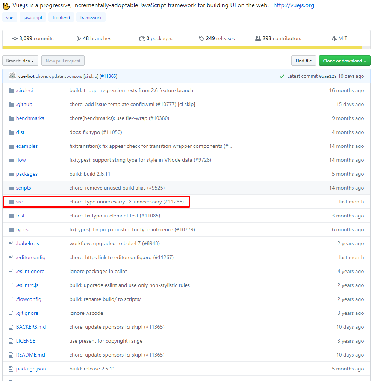Click the Vue.js hand emoji logo
The width and height of the screenshot is (380, 381).
pyautogui.click(x=6, y=6)
